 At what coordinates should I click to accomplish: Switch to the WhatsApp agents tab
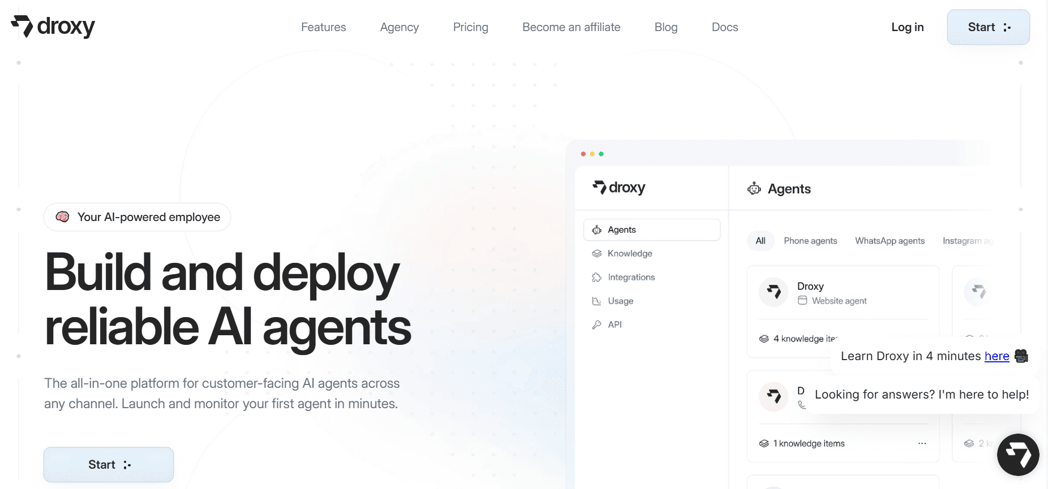(x=890, y=241)
